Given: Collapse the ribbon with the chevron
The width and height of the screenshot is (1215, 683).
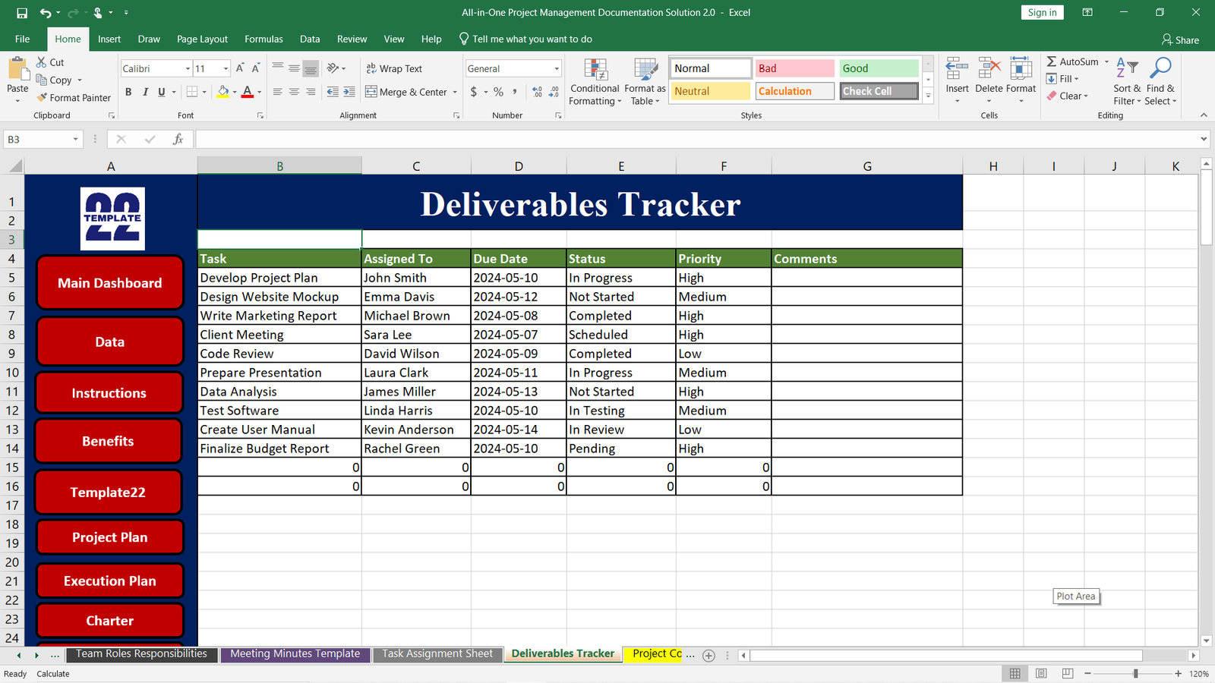Looking at the screenshot, I should click(x=1204, y=115).
